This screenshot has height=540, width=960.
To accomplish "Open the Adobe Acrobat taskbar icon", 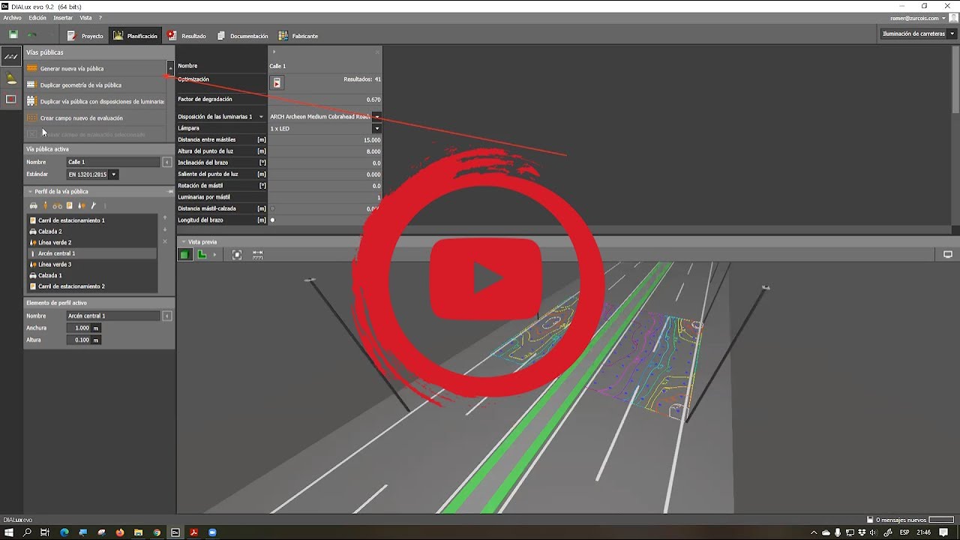I will 193,532.
